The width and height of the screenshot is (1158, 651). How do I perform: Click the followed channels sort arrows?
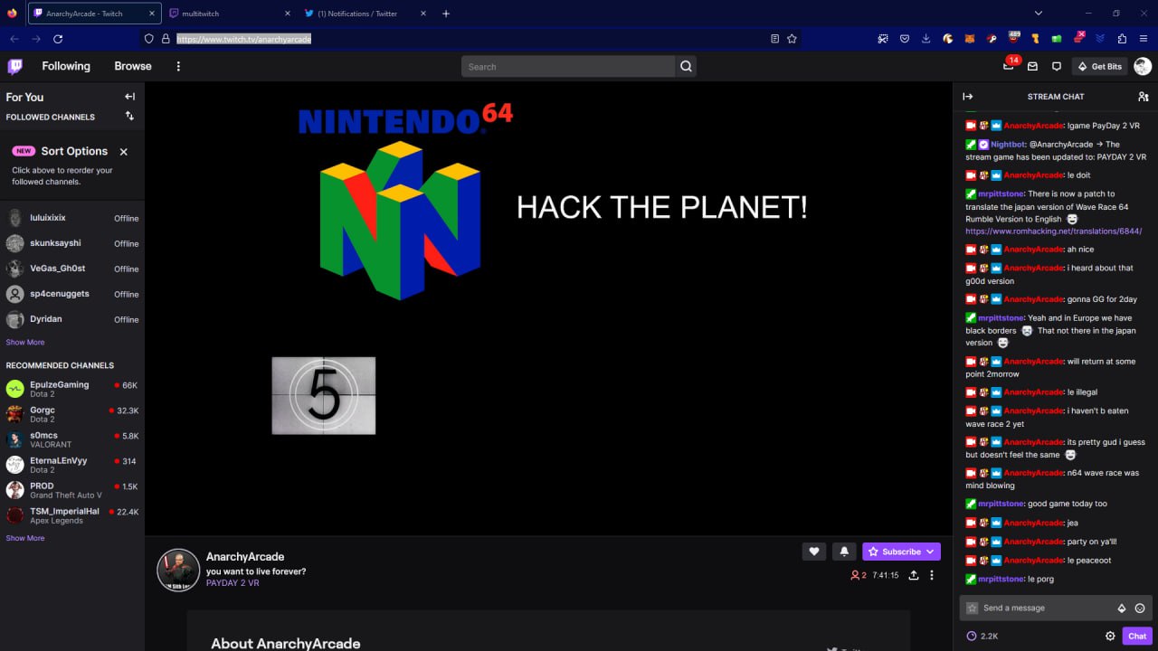point(129,116)
